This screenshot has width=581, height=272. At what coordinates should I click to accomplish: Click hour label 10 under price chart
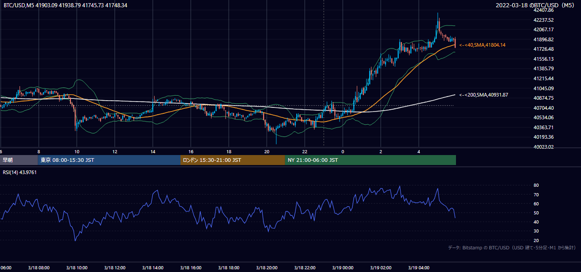point(77,152)
